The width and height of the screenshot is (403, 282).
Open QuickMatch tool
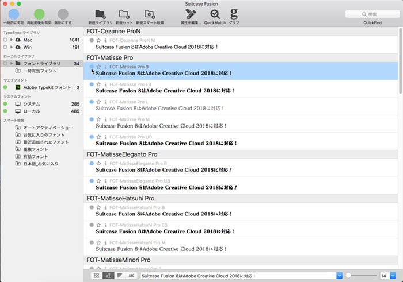tap(215, 14)
